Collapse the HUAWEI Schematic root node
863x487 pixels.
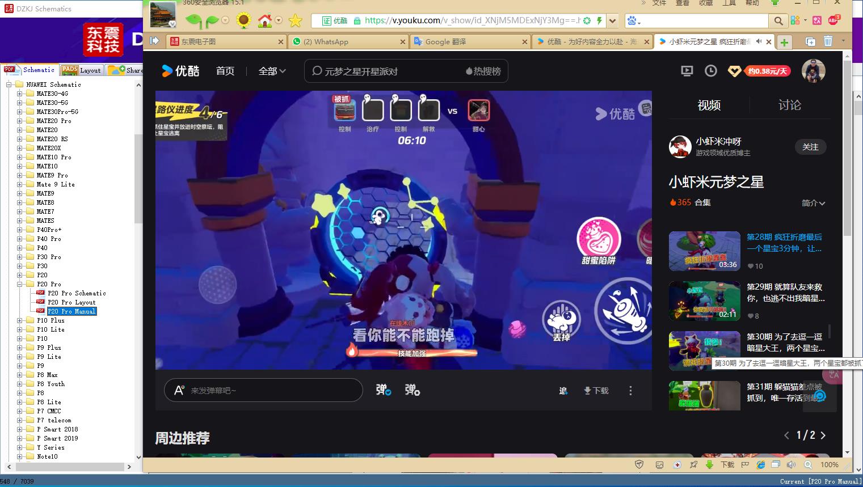point(9,84)
